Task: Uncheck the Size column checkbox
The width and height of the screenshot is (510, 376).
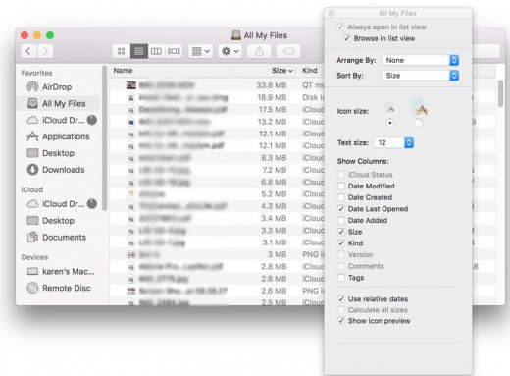Action: 341,232
